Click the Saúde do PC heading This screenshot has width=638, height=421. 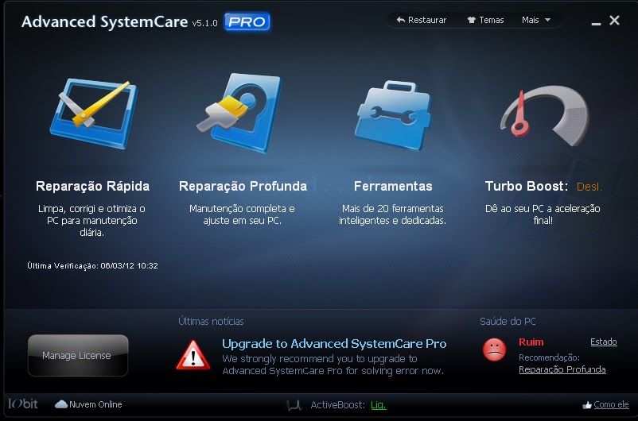(508, 322)
